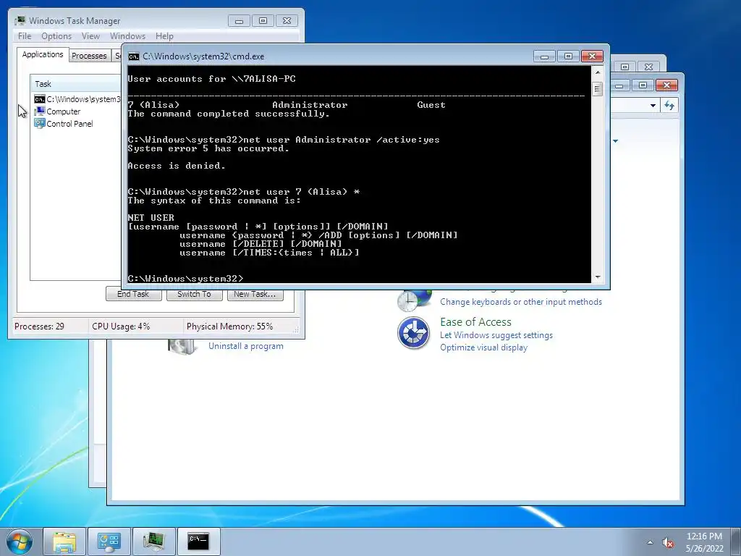Viewport: 741px width, 556px height.
Task: Click the Windows Start orb
Action: point(20,542)
